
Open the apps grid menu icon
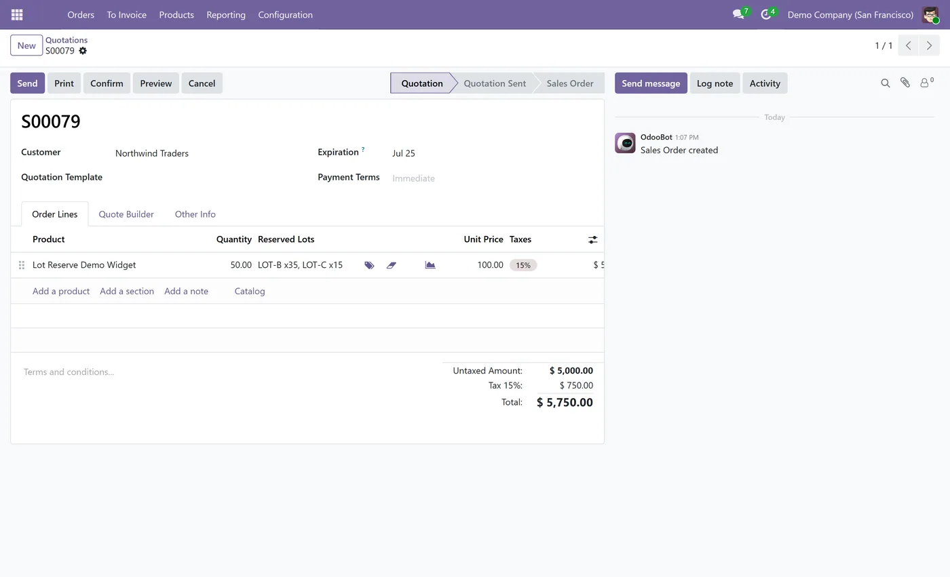17,14
